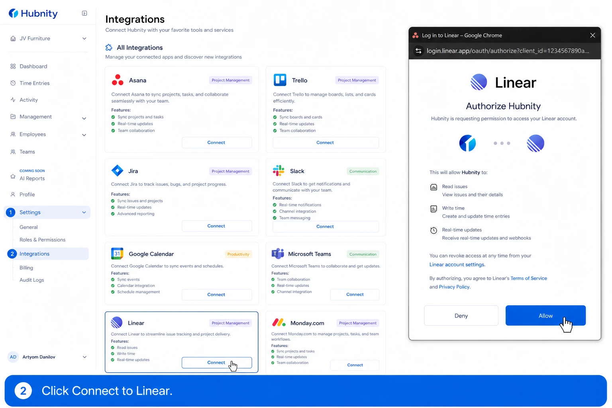Click the Communication tag on Slack card
This screenshot has width=612, height=408.
tap(363, 171)
